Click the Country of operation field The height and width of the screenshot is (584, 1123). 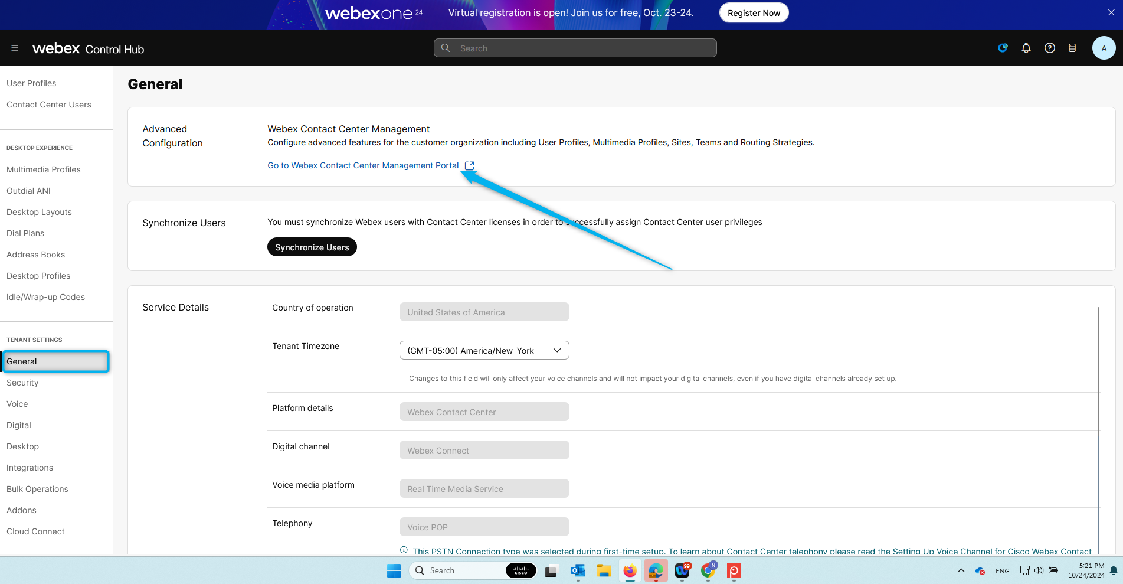pyautogui.click(x=484, y=312)
